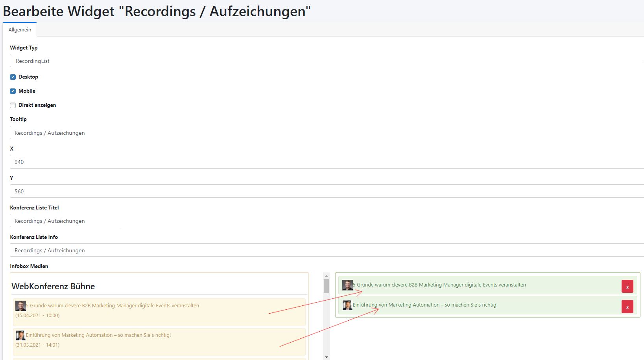Screen dimensions: 644x360
Task: Click the Konferenz Liste Titel field
Action: 327,221
